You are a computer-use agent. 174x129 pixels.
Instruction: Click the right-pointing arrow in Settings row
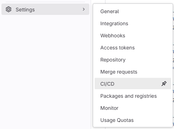point(84,9)
